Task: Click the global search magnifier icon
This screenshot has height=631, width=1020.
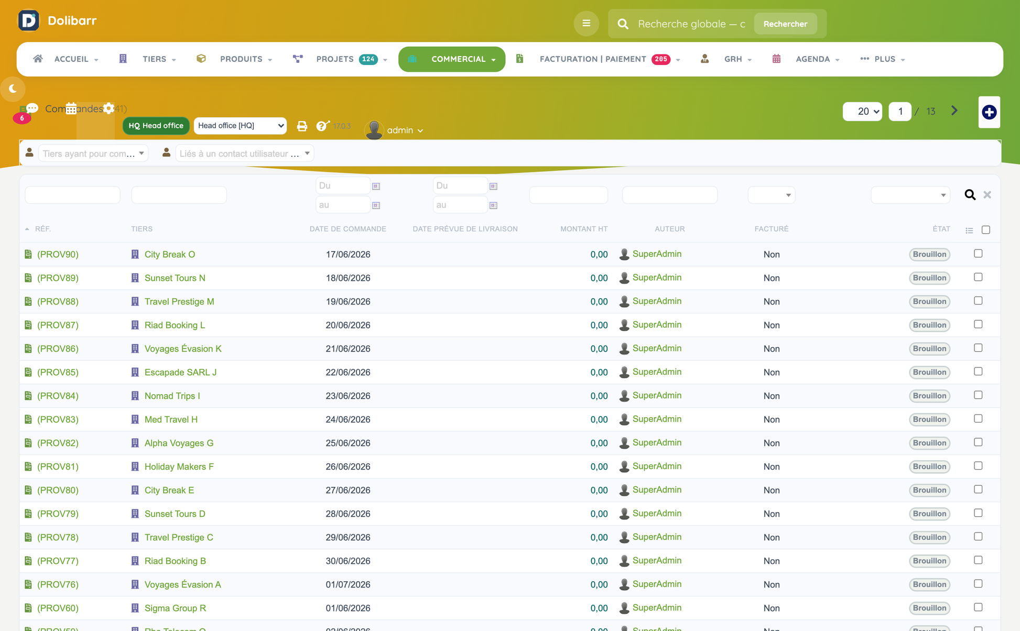Action: click(623, 24)
